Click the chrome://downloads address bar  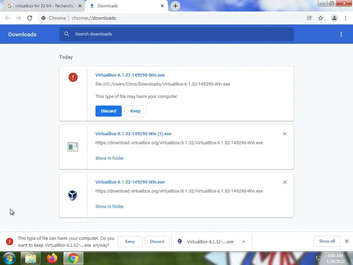point(94,18)
